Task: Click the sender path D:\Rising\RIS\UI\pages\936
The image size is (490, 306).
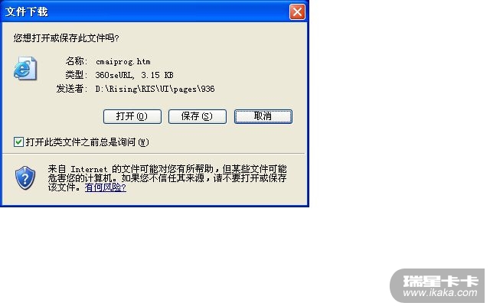Action: point(155,89)
